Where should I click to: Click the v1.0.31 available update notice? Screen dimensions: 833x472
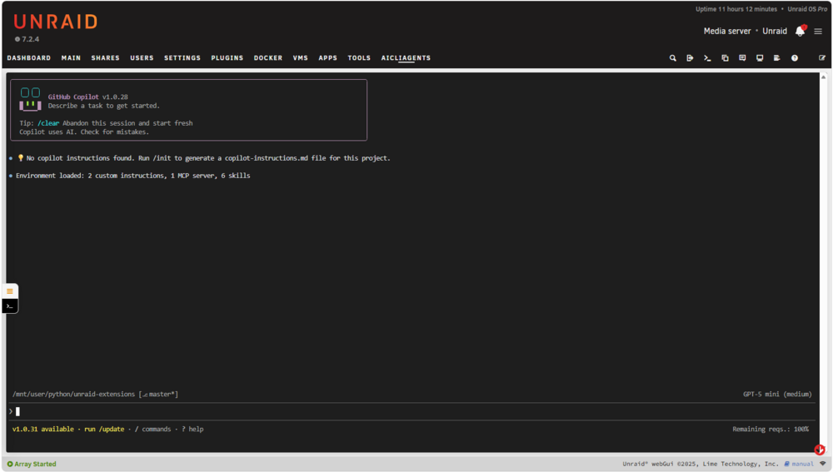43,429
